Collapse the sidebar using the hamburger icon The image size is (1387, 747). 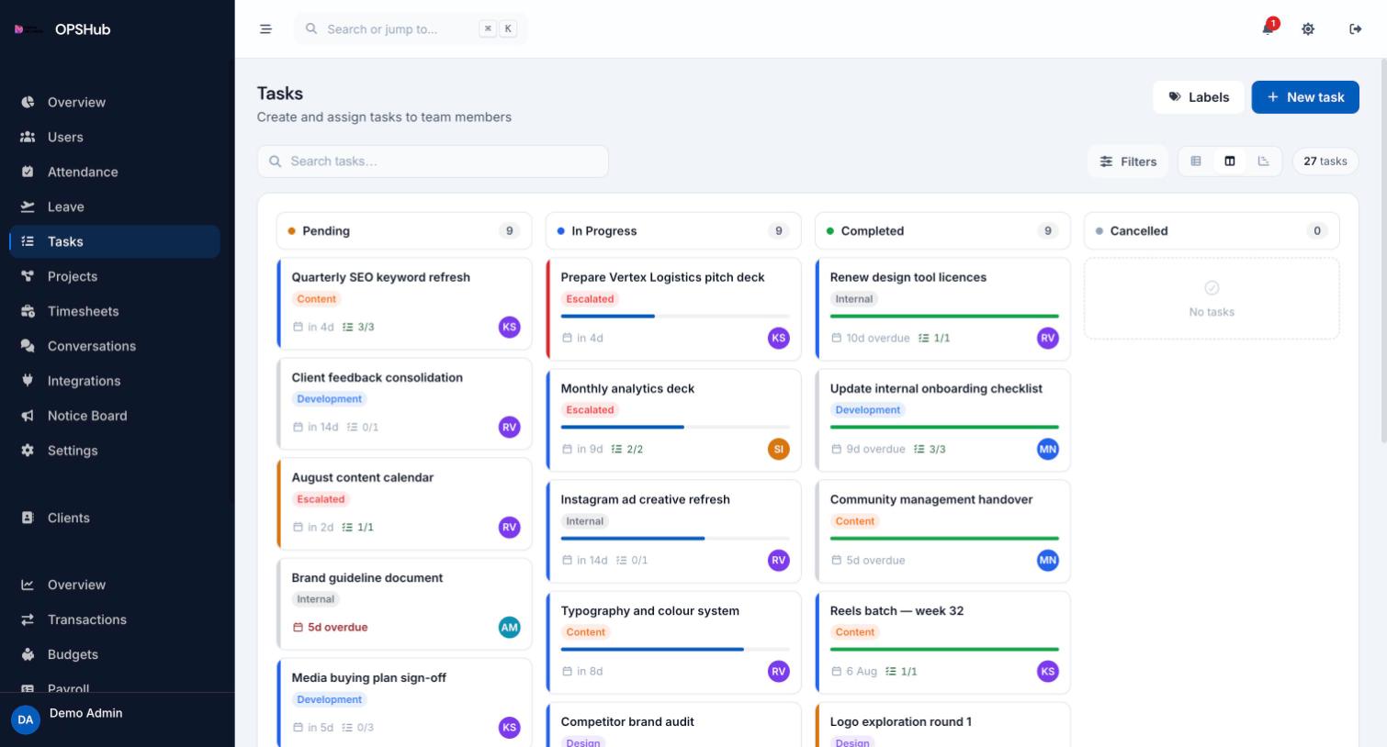pyautogui.click(x=265, y=29)
